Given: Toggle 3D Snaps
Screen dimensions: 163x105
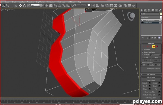Looking at the screenshot, I should tap(56, 5).
